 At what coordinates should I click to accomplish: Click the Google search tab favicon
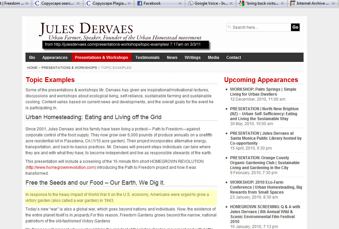point(241,3)
